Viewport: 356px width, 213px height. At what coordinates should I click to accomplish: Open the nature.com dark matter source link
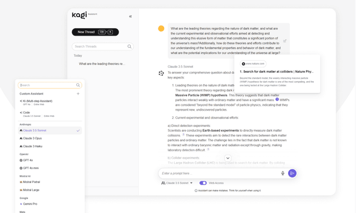tap(276, 72)
